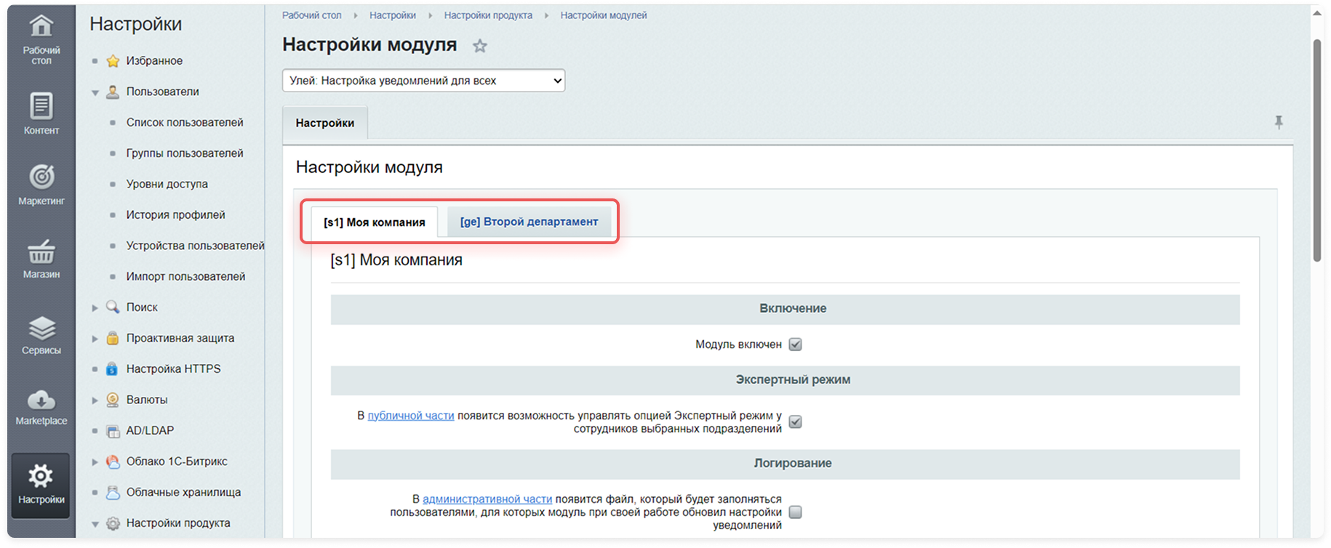1331x548 pixels.
Task: Toggle the Экспертный режим checkbox
Action: (795, 422)
